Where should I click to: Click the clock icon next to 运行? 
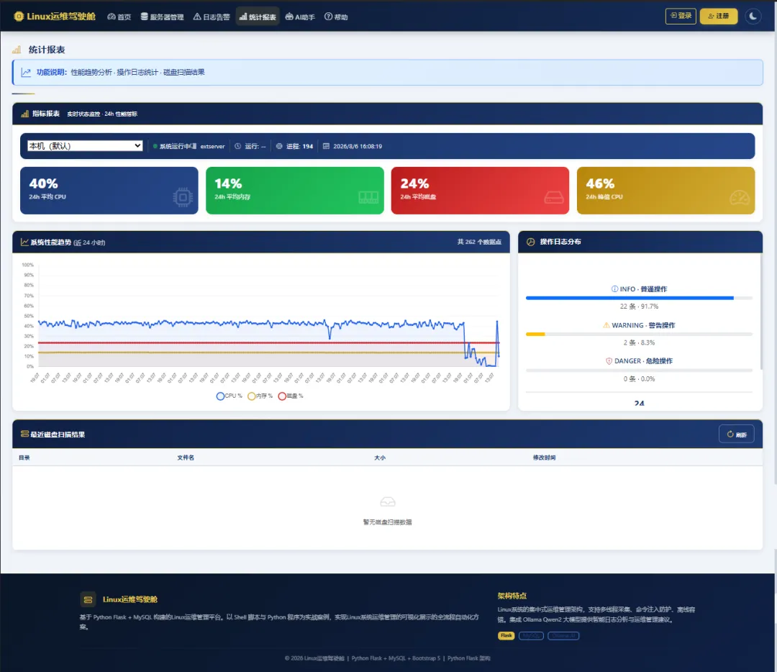point(238,146)
